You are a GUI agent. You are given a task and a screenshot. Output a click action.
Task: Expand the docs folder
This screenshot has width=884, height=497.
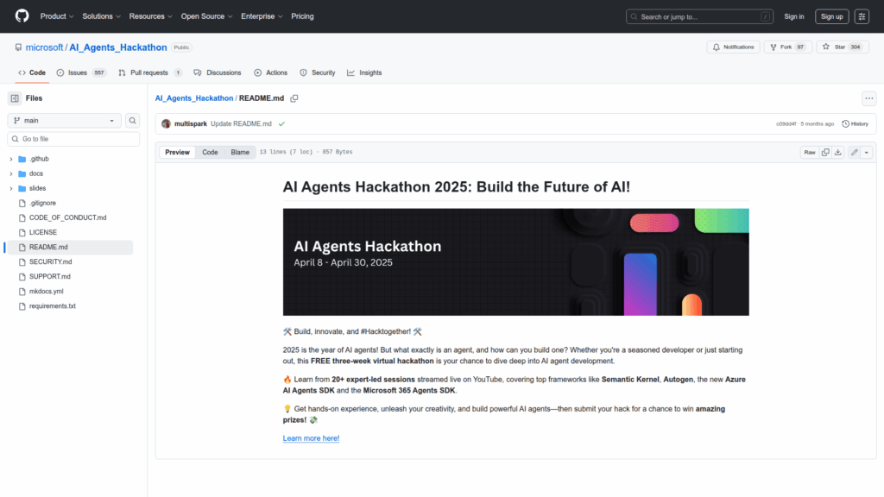click(x=10, y=173)
